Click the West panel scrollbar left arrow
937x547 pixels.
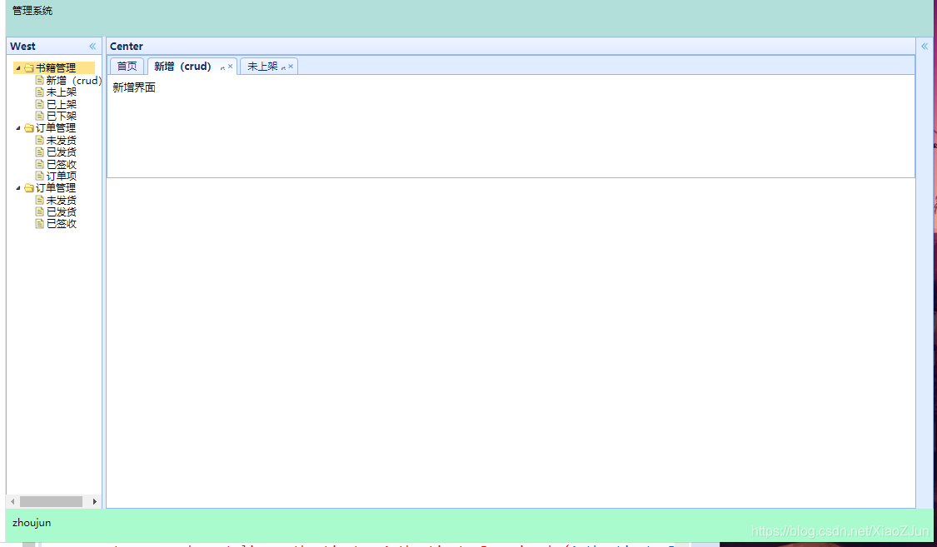[x=12, y=501]
